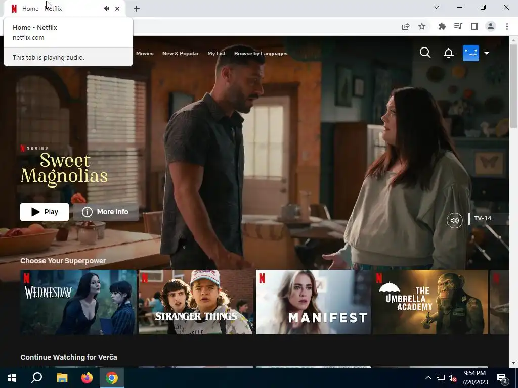Open My List
The width and height of the screenshot is (518, 388).
[x=217, y=54]
